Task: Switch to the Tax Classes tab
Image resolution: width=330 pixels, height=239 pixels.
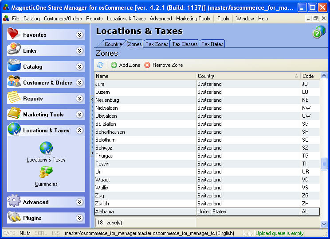Action: coord(185,44)
